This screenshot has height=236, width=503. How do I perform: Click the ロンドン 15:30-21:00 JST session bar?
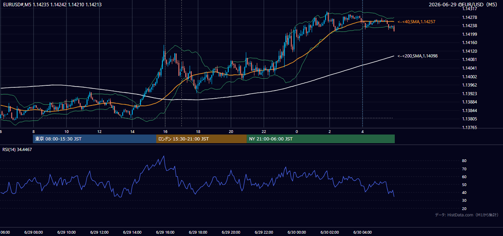202,139
